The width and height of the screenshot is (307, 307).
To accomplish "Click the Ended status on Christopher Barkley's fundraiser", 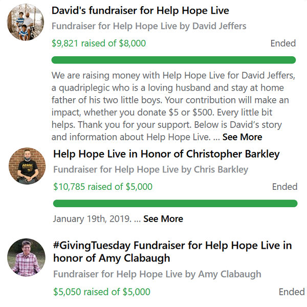I will (284, 187).
